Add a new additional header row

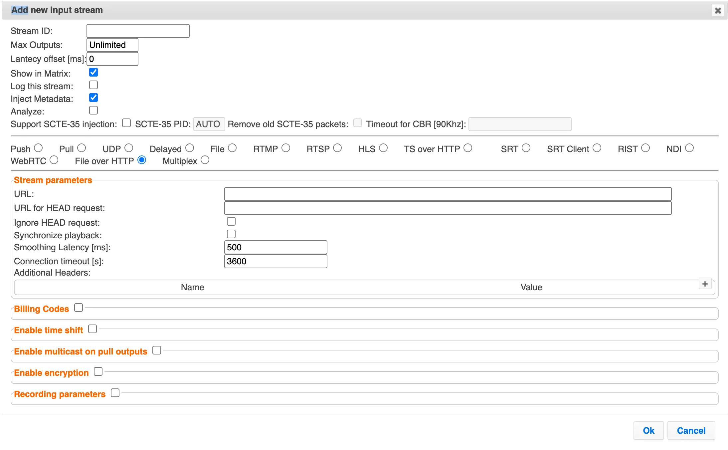705,284
